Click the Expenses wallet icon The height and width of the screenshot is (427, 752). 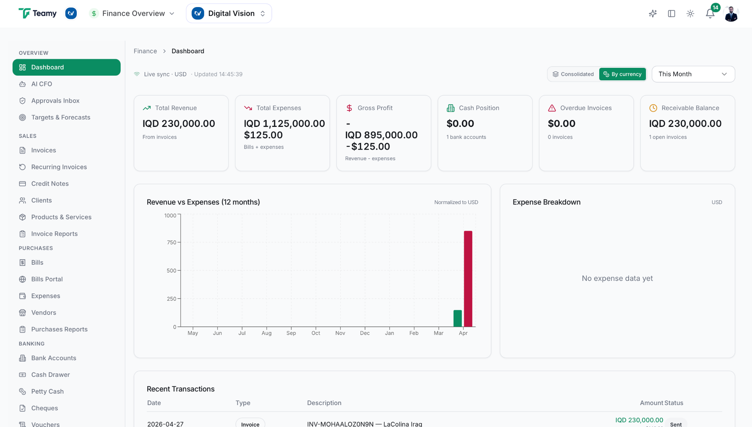(22, 296)
